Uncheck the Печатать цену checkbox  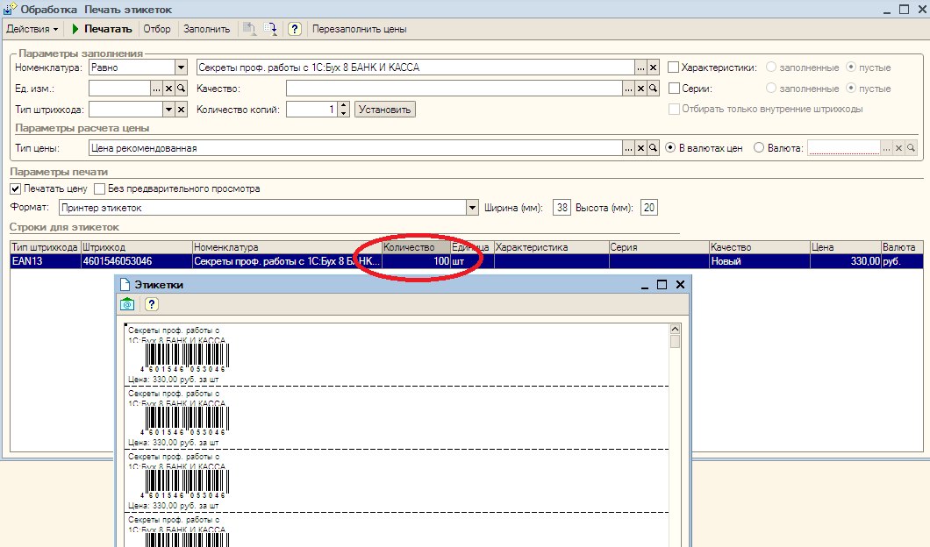[x=16, y=189]
